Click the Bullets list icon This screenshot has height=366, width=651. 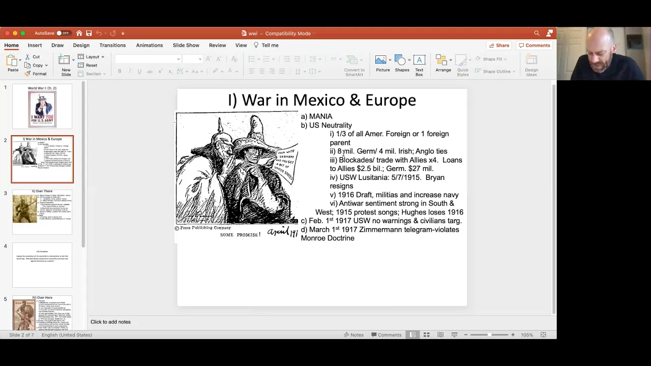[x=251, y=59]
